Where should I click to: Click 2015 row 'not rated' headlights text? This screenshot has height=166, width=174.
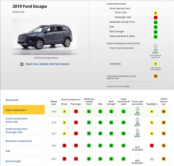[x=152, y=159]
